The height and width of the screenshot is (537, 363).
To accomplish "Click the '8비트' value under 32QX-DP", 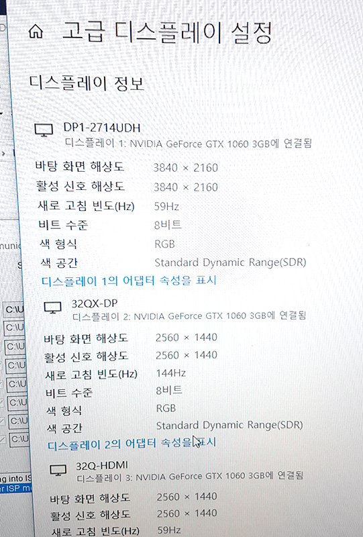I will (x=169, y=391).
